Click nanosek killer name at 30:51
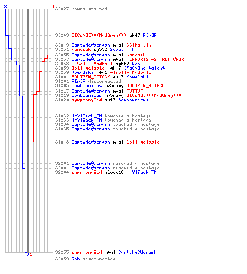 [81, 49]
